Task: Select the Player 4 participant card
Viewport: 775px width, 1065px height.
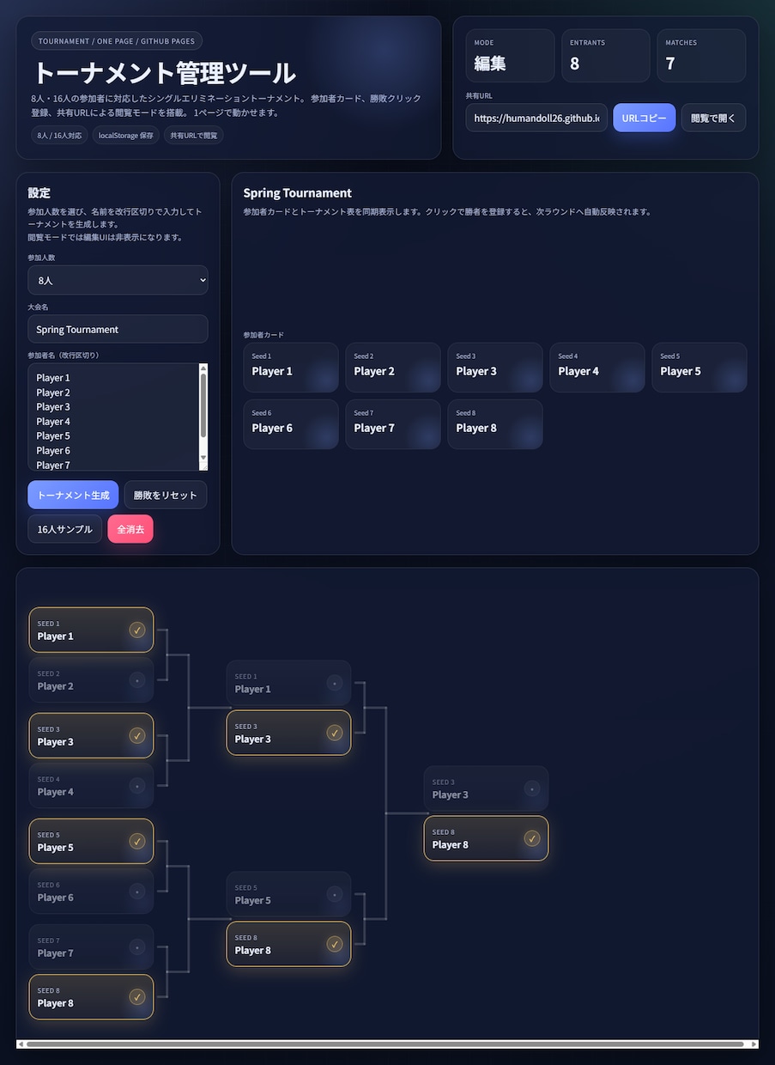Action: [597, 368]
